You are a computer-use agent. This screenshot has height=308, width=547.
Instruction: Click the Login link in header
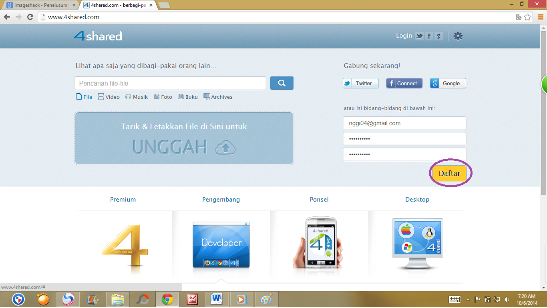(x=404, y=36)
